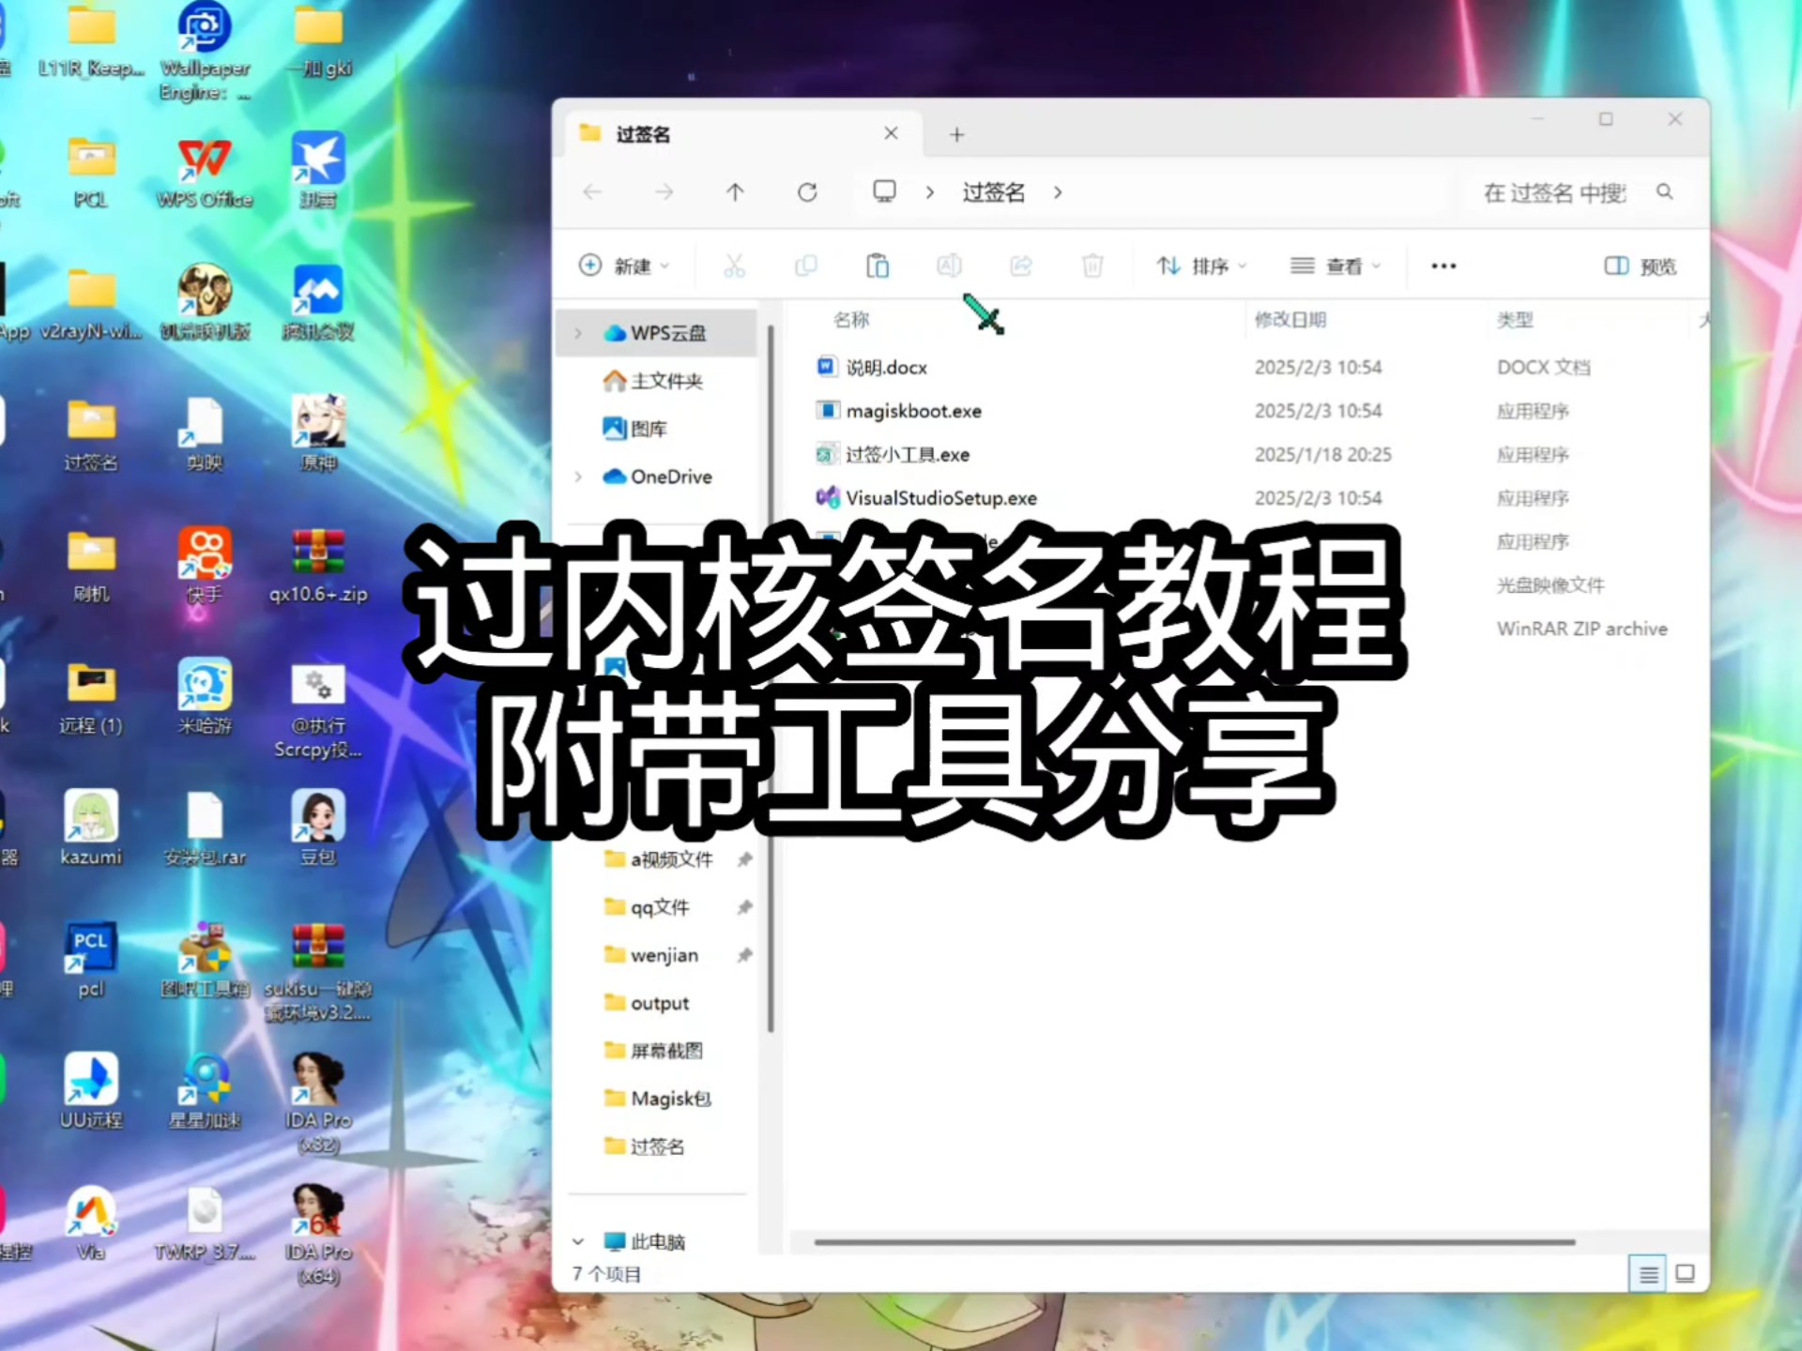Click the Copy icon in Explorer toolbar
This screenshot has width=1802, height=1351.
[805, 266]
